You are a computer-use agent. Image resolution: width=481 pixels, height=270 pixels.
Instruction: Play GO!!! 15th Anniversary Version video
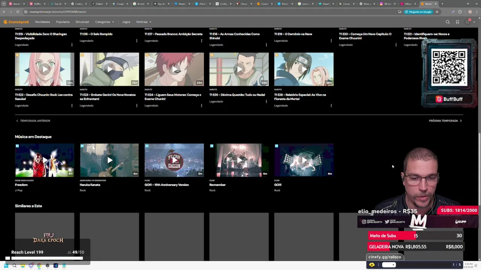174,160
